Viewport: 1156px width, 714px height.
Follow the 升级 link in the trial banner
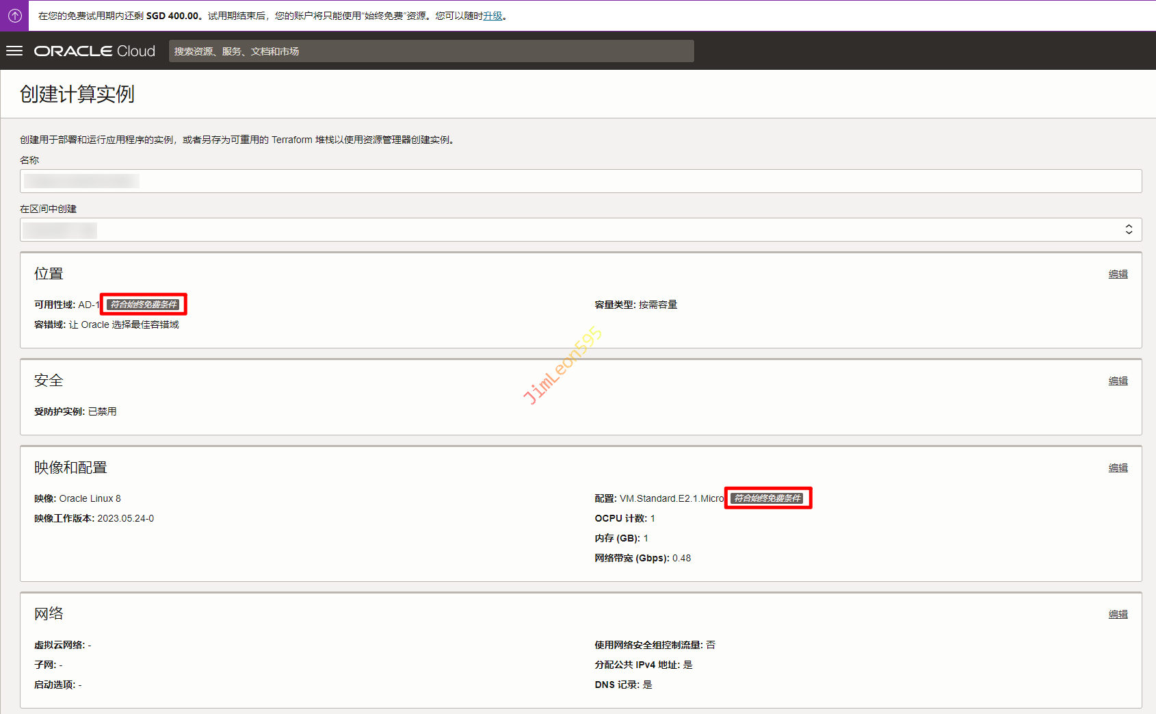click(x=492, y=16)
